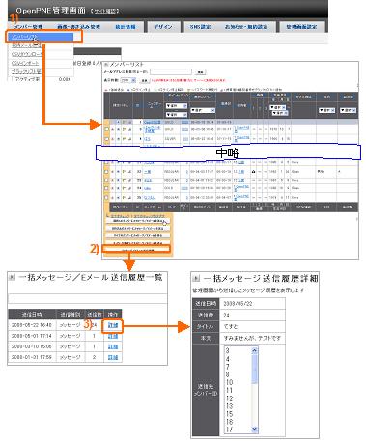Viewport: 366px width, 441px height.
Task: Click the icon beside 一括メッセージ/Eメール送信履歴一覧 heading
Action: click(x=12, y=277)
